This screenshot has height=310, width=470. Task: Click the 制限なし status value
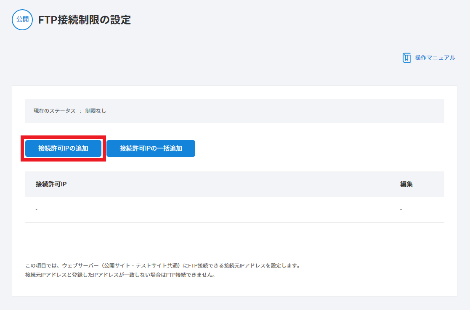click(x=96, y=111)
